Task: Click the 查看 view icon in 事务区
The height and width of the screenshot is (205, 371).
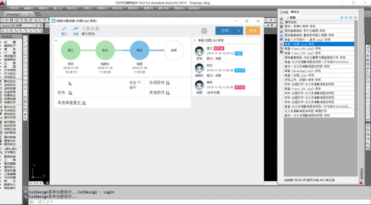Action: tap(288, 18)
